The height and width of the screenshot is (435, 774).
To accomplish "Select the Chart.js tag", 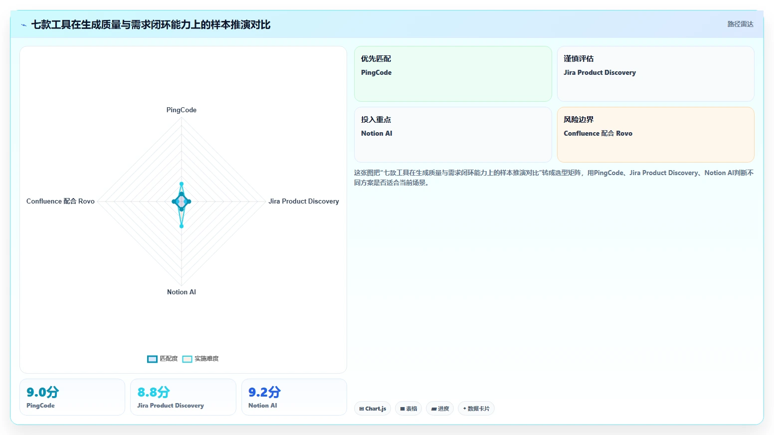I will coord(373,409).
